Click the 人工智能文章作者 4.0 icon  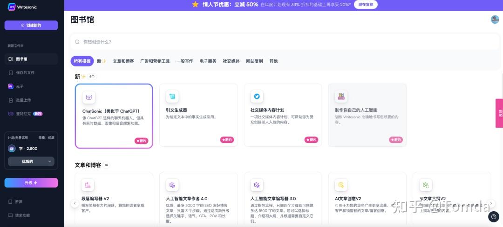pos(172,185)
